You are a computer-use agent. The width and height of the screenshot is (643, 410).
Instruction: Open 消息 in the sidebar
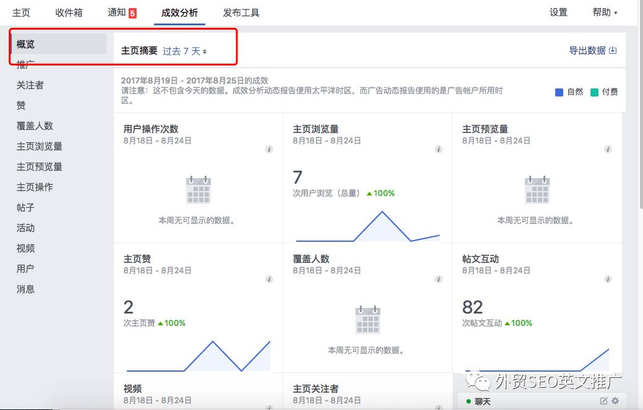[25, 289]
